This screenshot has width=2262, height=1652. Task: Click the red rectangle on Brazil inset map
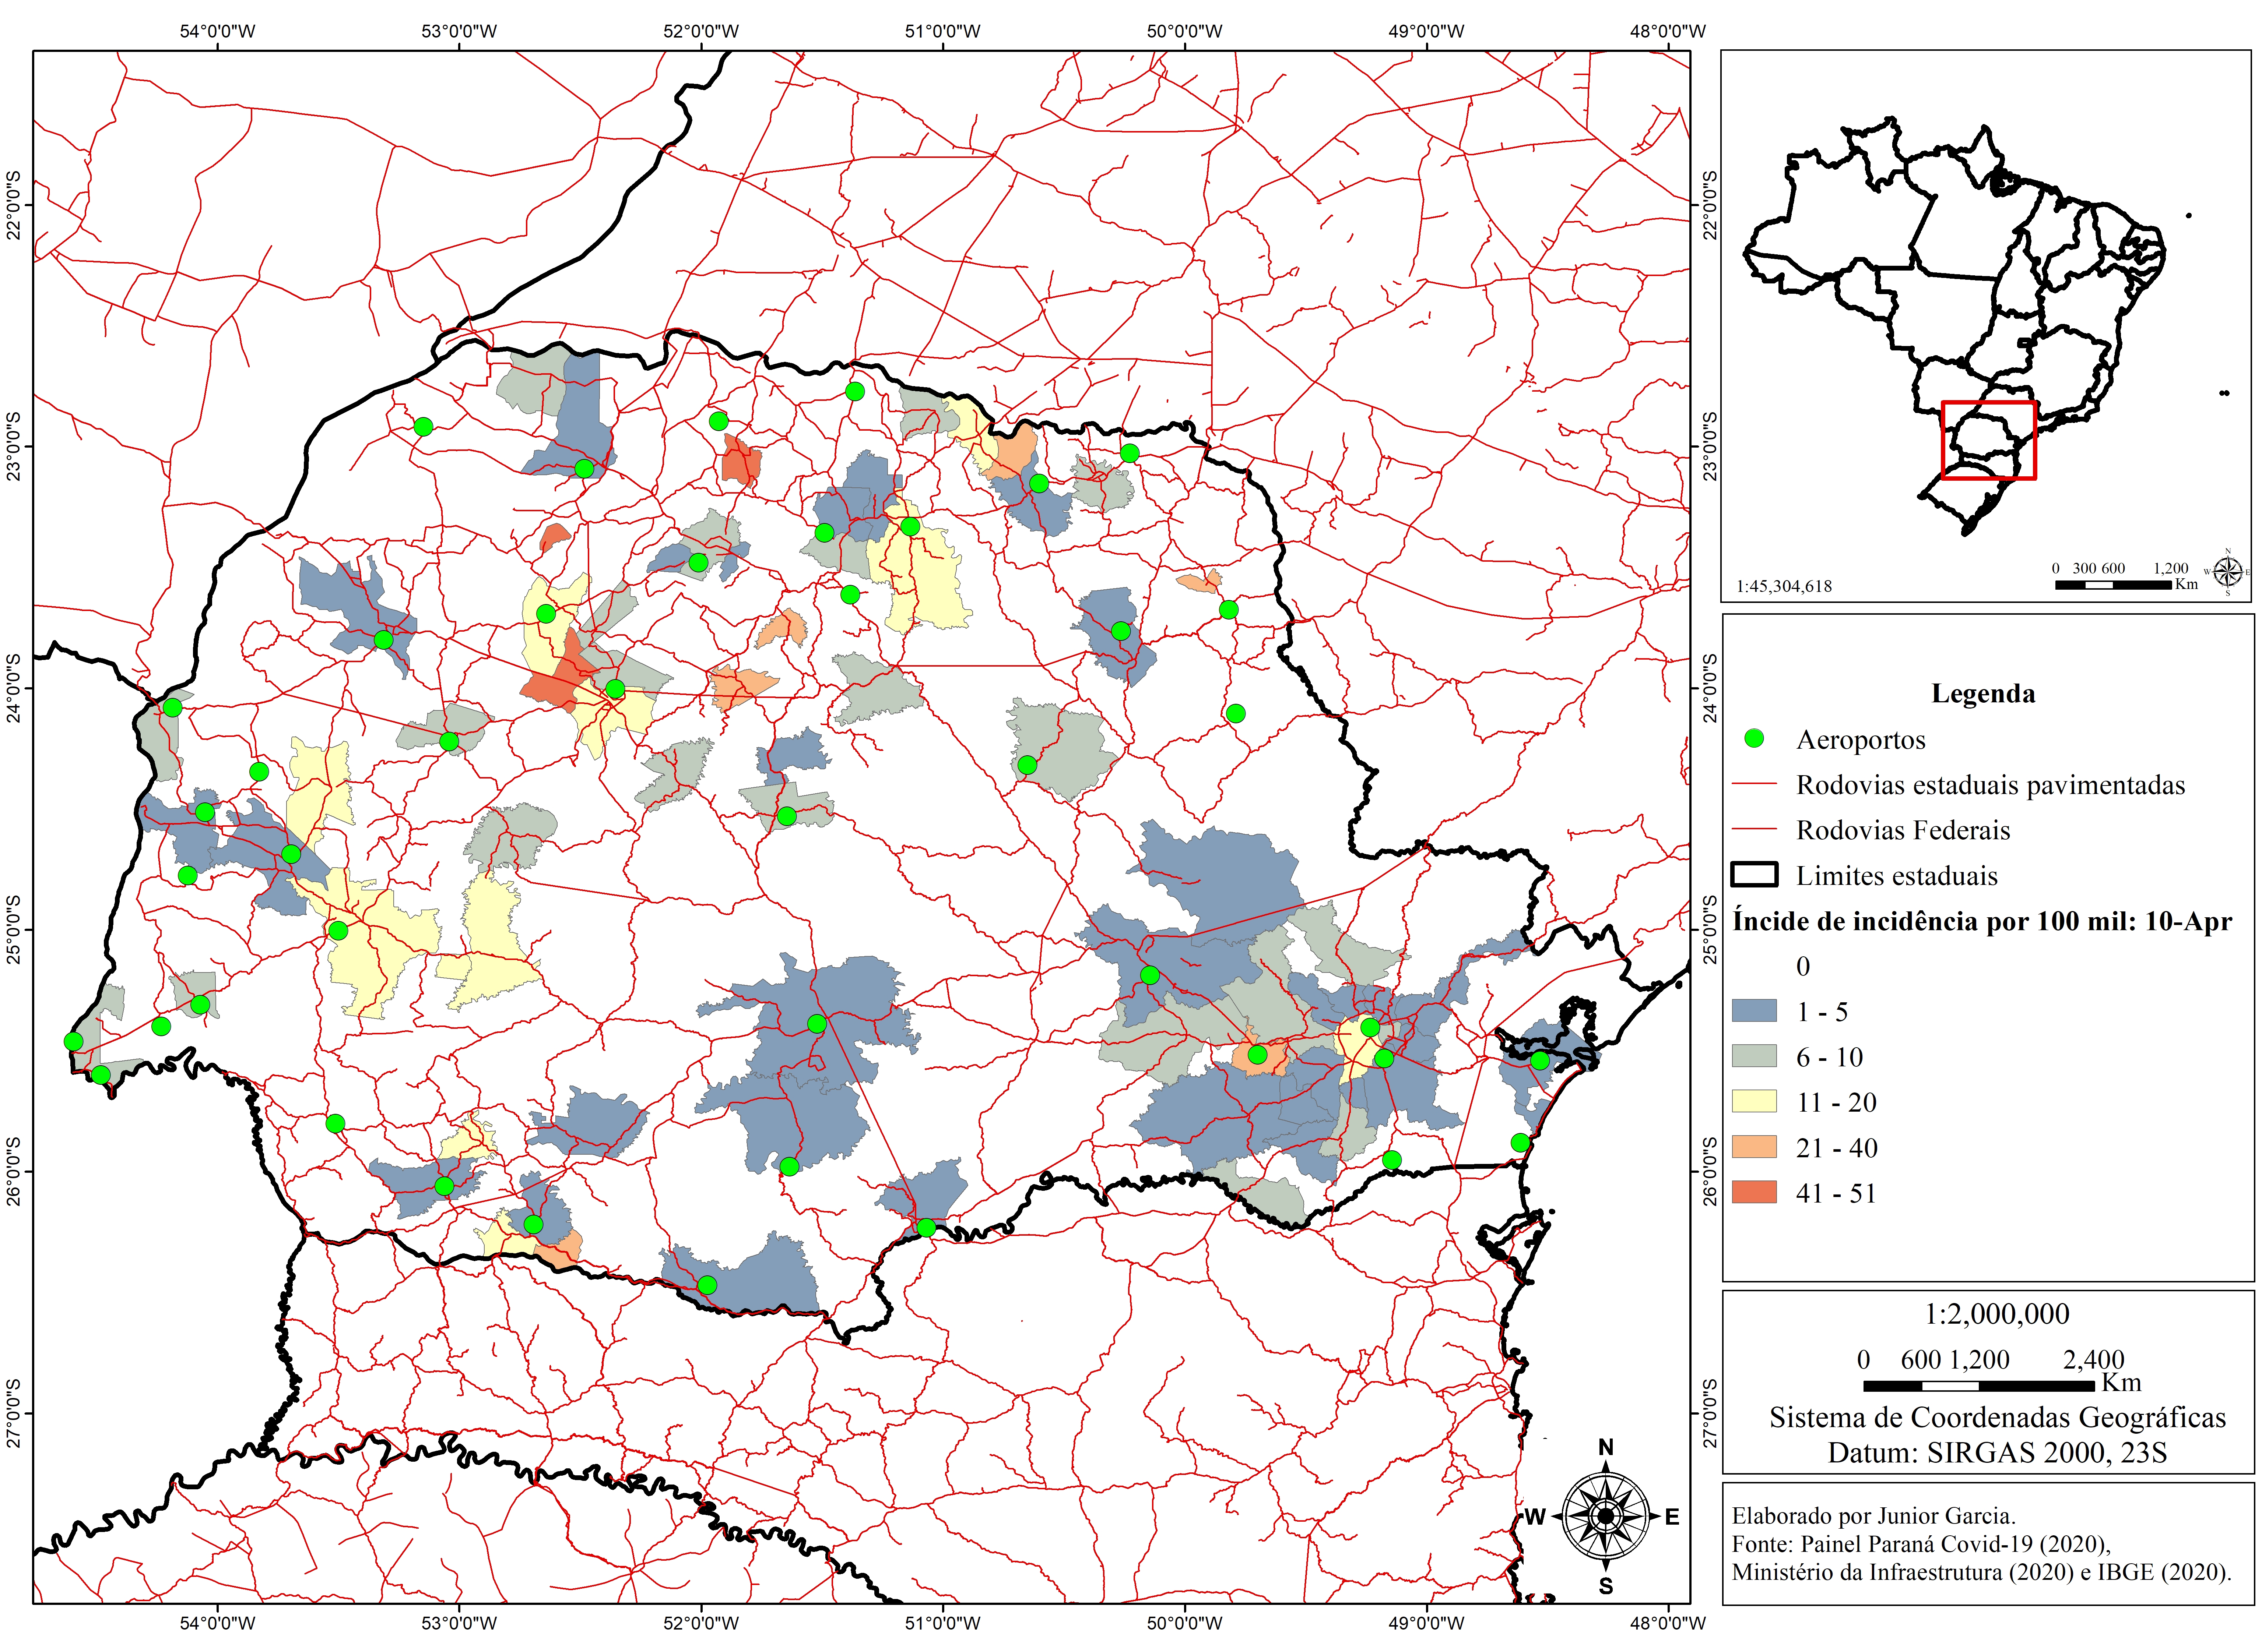[1989, 440]
